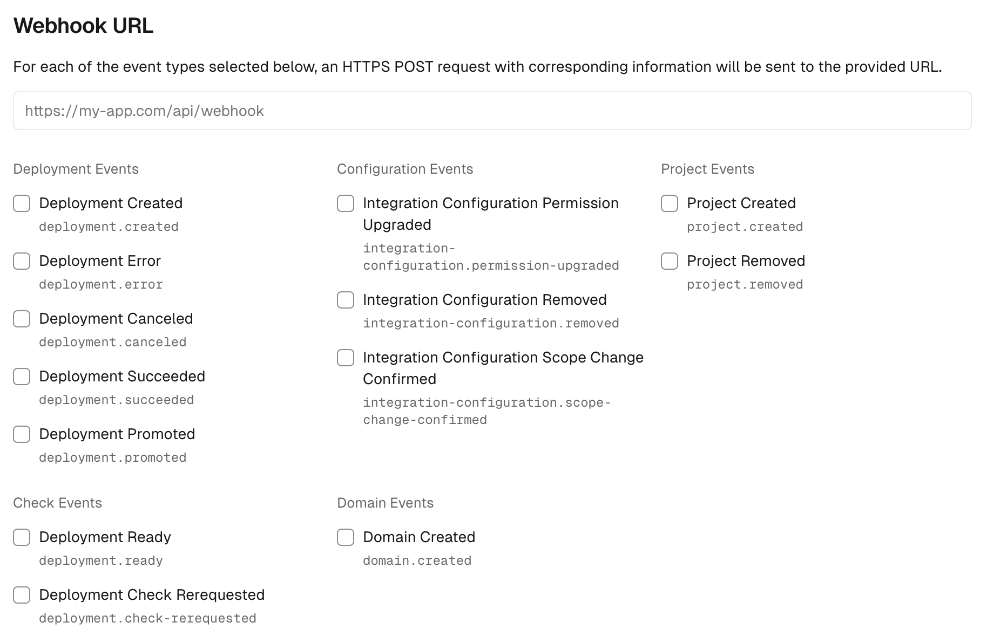Check Integration Configuration Permission Upgraded
This screenshot has width=987, height=643.
point(345,204)
